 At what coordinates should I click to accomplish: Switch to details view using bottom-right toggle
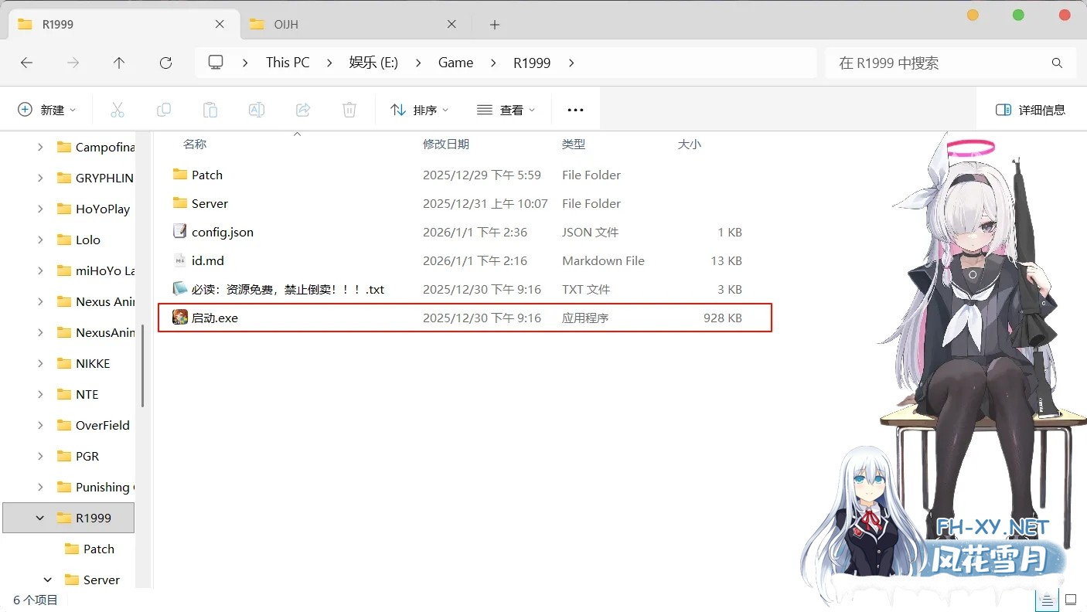pos(1047,599)
